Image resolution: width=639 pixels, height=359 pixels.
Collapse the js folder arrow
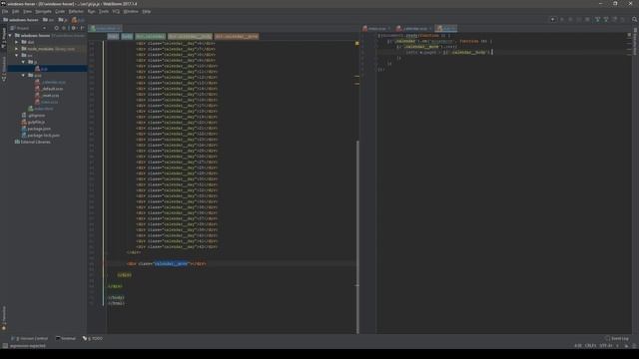pyautogui.click(x=23, y=62)
